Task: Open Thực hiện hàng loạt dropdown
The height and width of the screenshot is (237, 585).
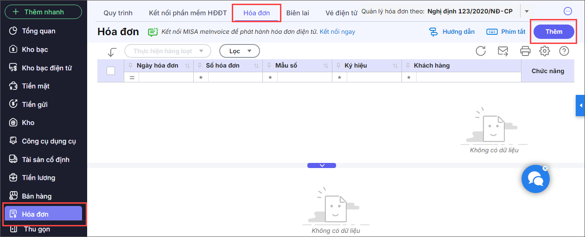Action: click(x=168, y=51)
